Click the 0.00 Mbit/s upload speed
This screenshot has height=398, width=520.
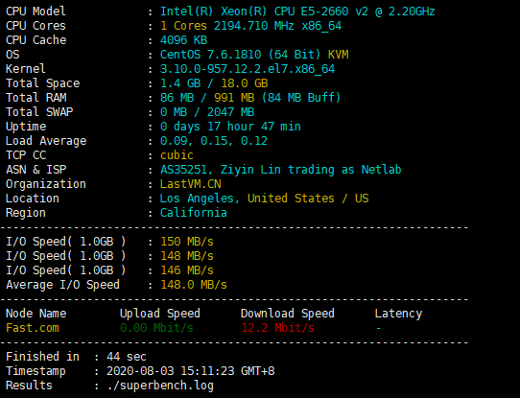[156, 328]
